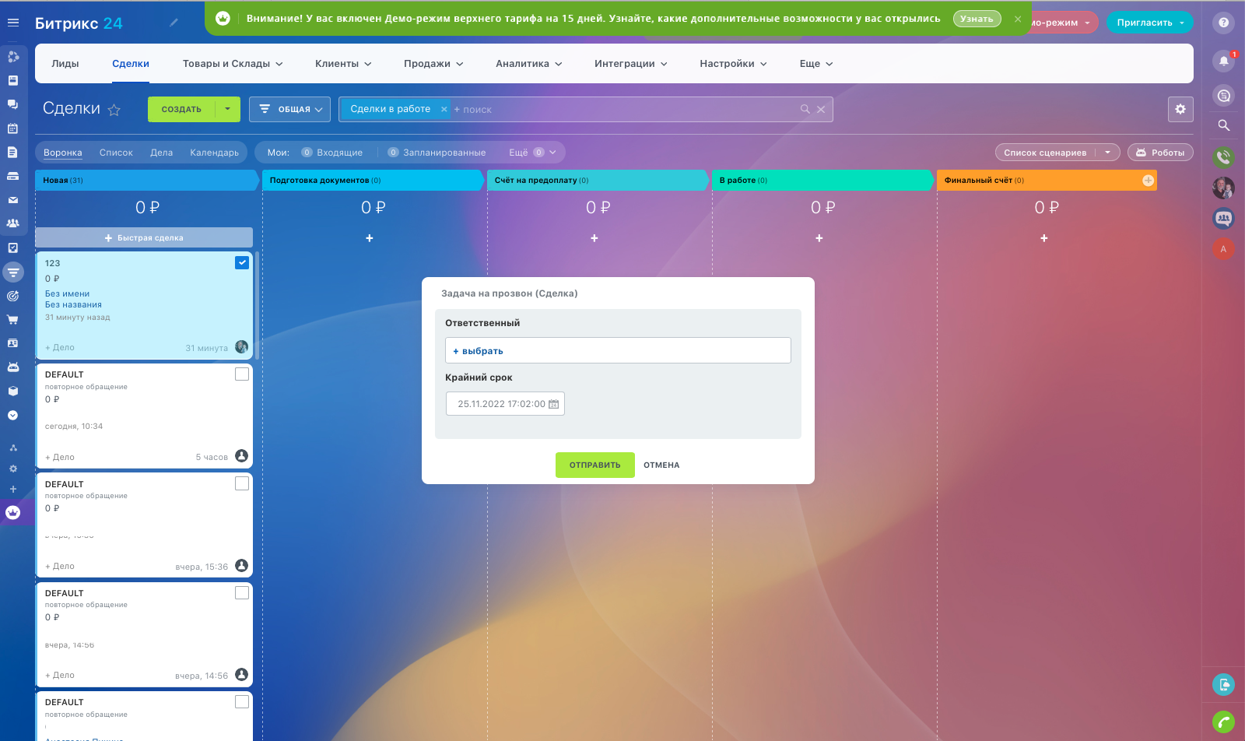Check the DEFAULT card dated вчера, 15:36
Viewport: 1245px width, 741px height.
(x=242, y=484)
